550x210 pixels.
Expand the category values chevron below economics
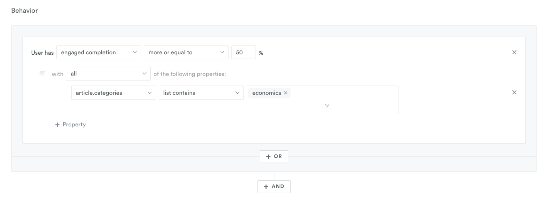(x=327, y=106)
